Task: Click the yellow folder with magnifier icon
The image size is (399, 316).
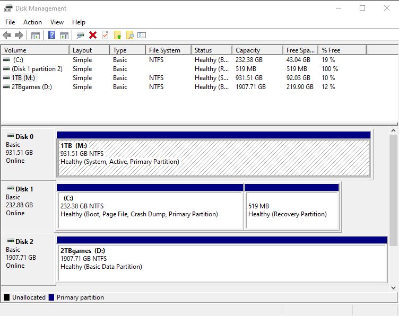Action: [x=129, y=35]
